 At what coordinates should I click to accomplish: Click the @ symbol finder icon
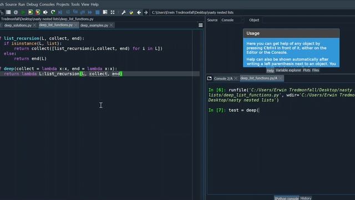tap(16, 12)
